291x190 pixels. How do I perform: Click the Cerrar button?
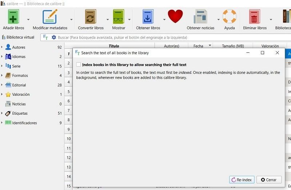pyautogui.click(x=269, y=179)
